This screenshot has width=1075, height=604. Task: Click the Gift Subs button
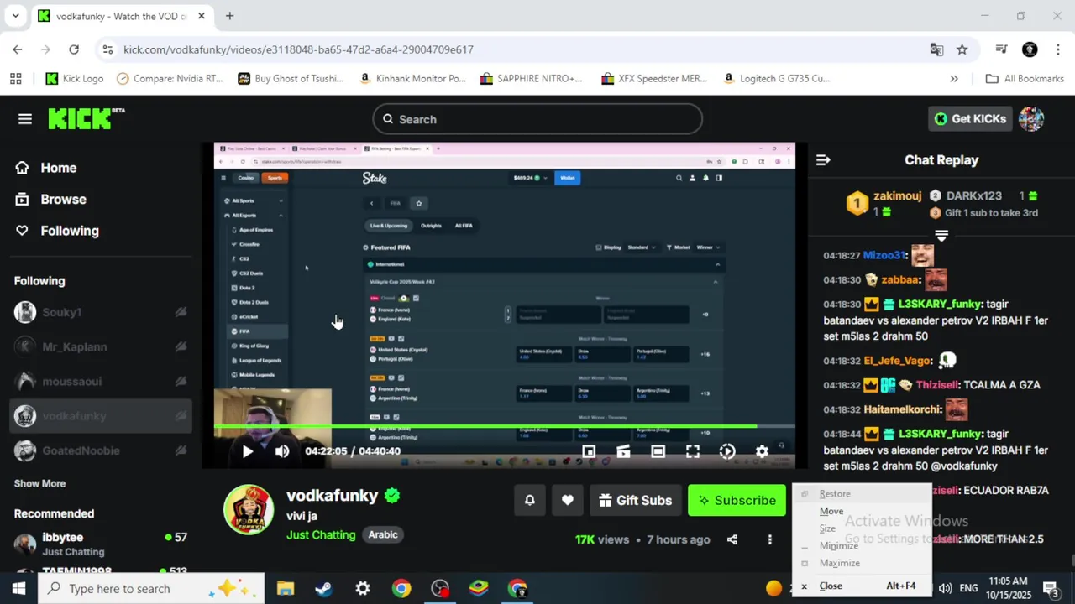tap(635, 501)
